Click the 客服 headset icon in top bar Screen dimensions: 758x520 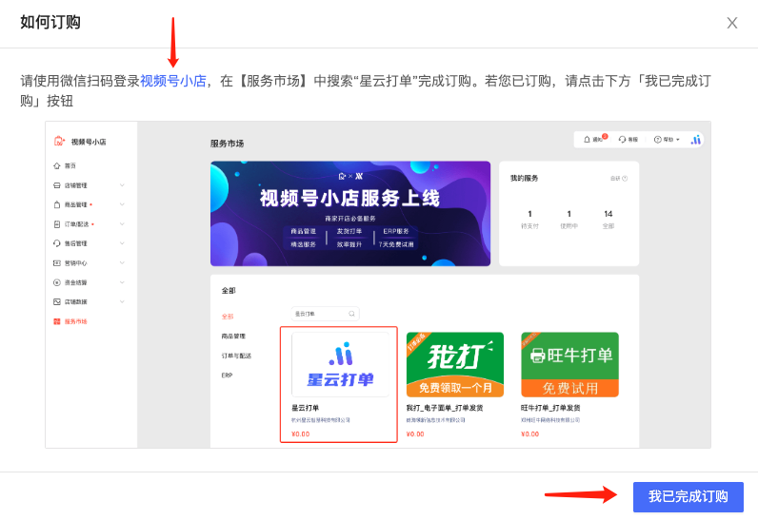622,140
